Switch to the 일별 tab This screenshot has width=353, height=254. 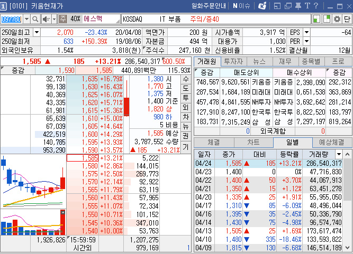coord(293,142)
